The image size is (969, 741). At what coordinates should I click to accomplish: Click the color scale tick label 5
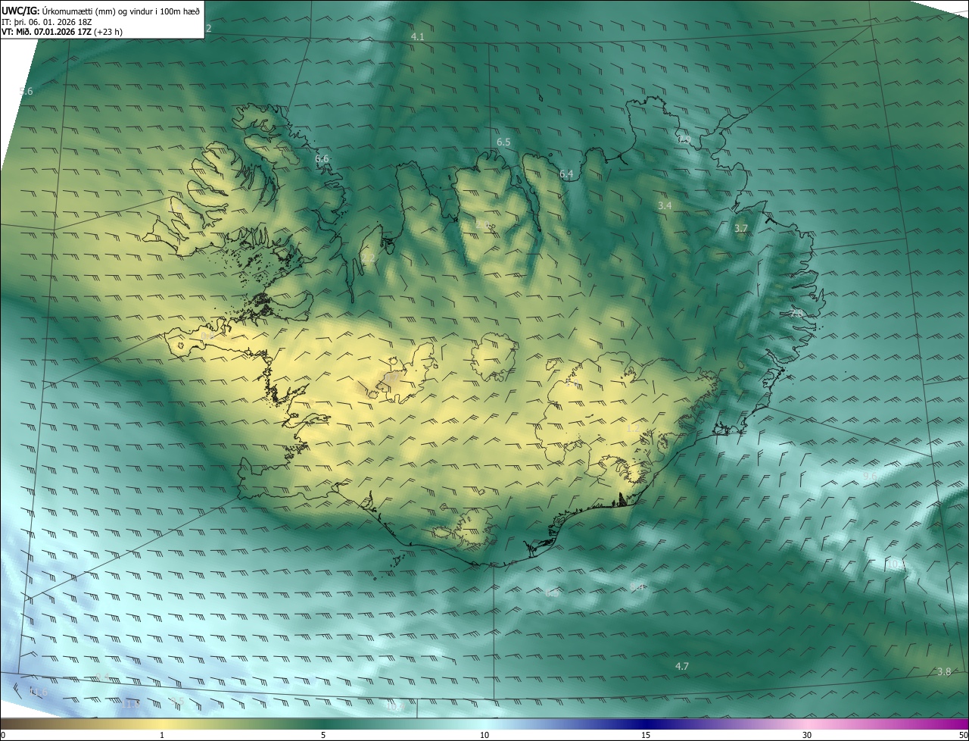click(323, 736)
